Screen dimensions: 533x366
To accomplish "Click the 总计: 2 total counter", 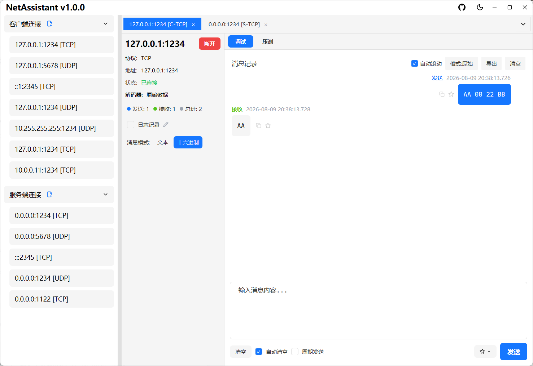I will pyautogui.click(x=191, y=109).
